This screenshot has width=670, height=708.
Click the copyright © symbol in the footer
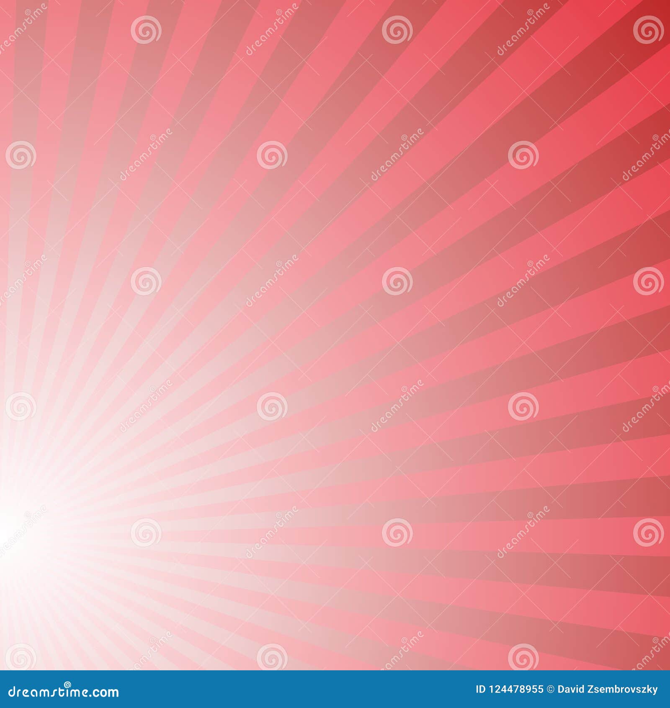tap(550, 689)
